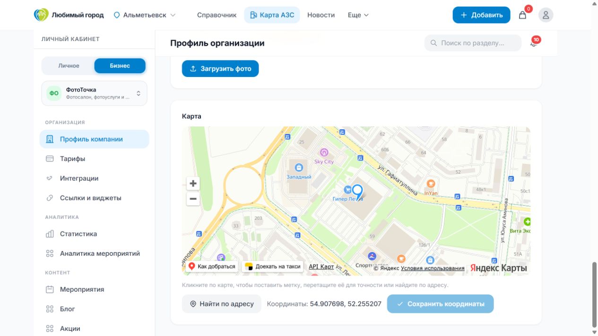The height and width of the screenshot is (336, 598).
Task: Open the user profile avatar icon
Action: point(546,15)
